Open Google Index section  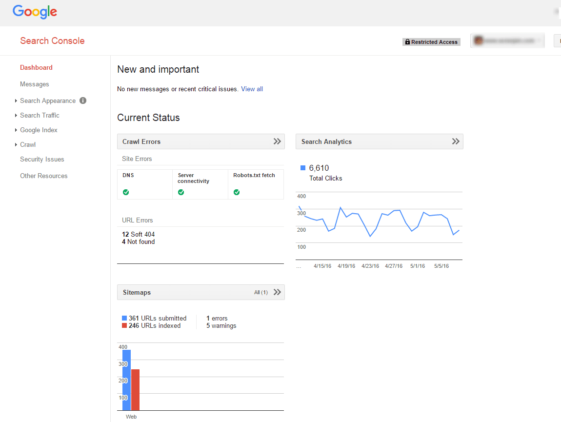[39, 130]
